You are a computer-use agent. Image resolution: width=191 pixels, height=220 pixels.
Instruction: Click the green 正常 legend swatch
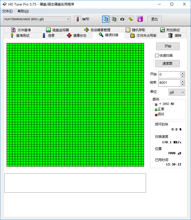(x=156, y=110)
